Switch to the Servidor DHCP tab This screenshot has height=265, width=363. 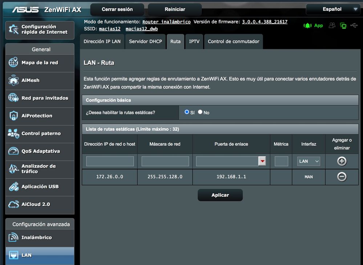146,41
